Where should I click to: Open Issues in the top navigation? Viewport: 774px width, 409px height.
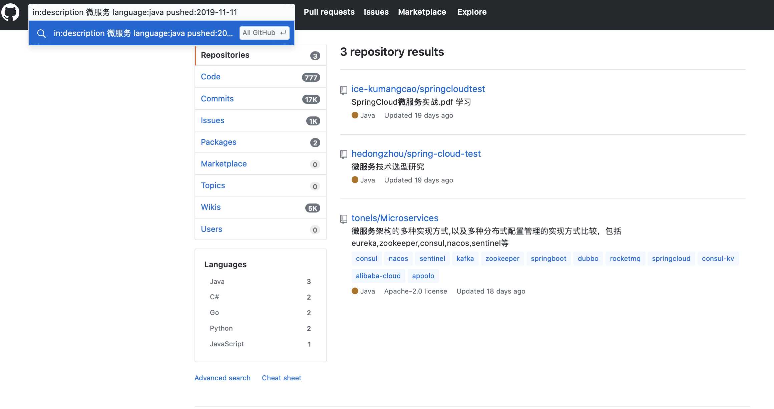[376, 12]
